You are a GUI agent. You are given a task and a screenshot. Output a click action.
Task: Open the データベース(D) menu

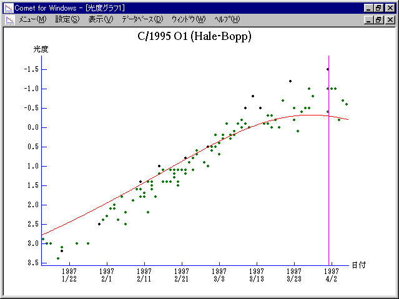pos(142,19)
